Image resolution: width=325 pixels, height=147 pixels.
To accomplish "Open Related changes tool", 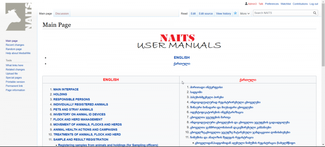I will [x=15, y=70].
